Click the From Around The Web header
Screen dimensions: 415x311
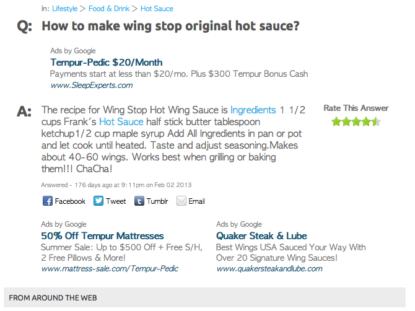pyautogui.click(x=53, y=298)
